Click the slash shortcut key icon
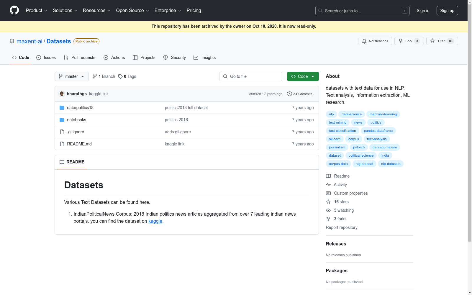The height and width of the screenshot is (295, 472). [404, 11]
